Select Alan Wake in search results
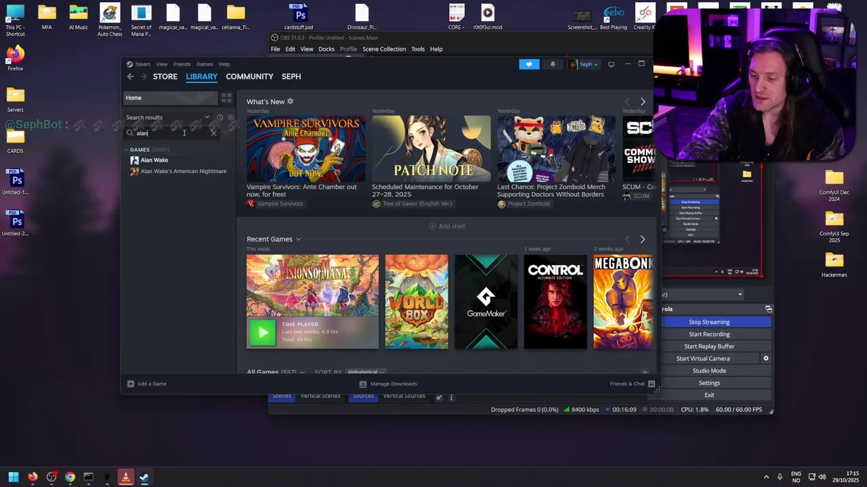Viewport: 867px width, 487px height. 154,160
